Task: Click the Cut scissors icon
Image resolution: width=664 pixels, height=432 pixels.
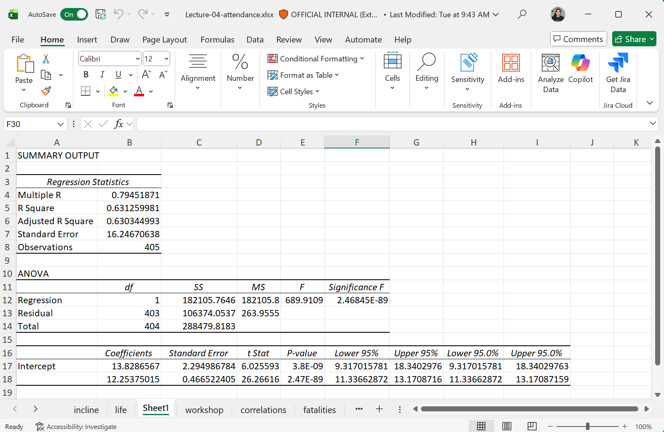Action: click(46, 59)
